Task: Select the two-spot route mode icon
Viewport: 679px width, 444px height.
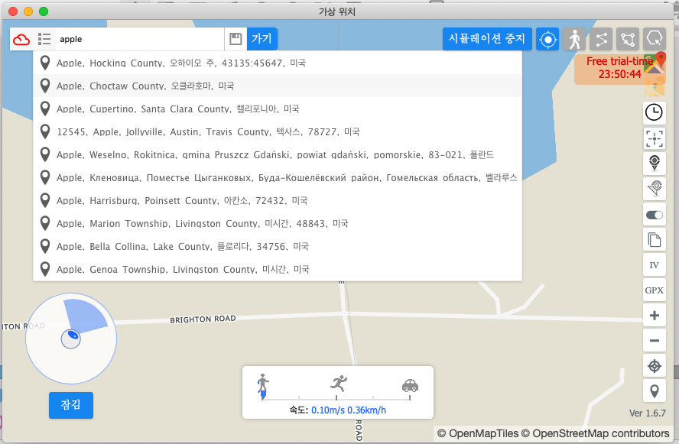Action: [x=601, y=40]
